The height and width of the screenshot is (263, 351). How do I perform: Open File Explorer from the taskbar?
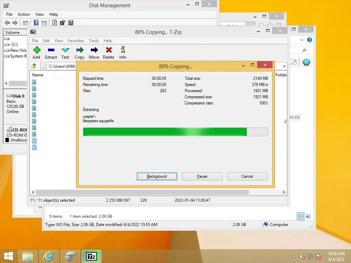tap(27, 256)
